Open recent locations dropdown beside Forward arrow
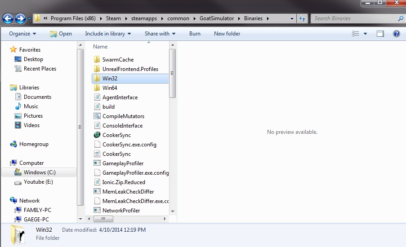This screenshot has width=406, height=247. point(29,18)
